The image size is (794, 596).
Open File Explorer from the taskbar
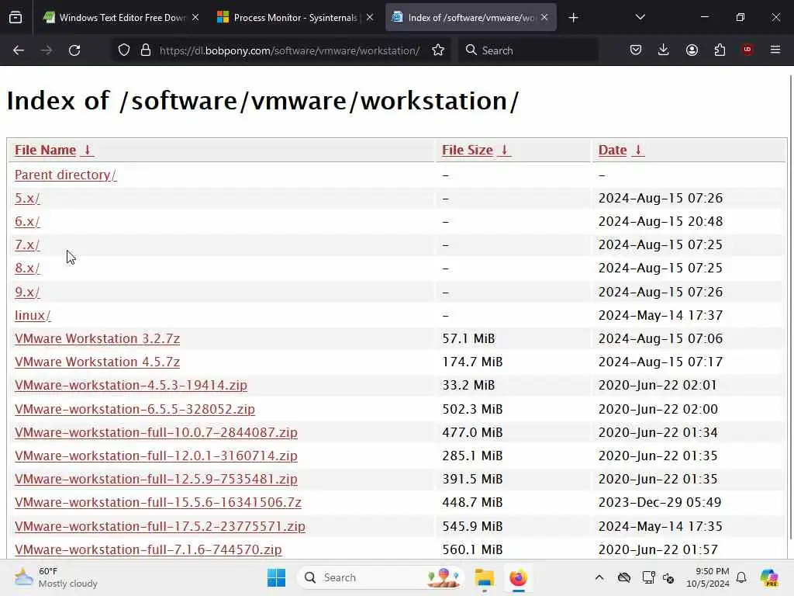[x=485, y=577]
